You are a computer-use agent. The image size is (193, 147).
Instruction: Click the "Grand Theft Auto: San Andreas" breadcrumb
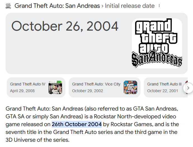click(57, 6)
